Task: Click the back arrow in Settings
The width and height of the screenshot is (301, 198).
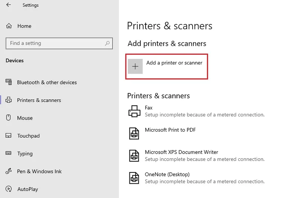Action: click(9, 5)
